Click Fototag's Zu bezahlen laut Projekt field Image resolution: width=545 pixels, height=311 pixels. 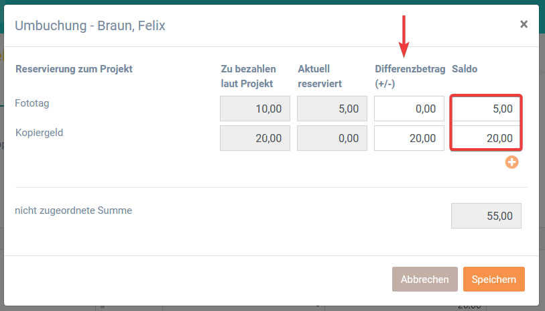pos(255,109)
